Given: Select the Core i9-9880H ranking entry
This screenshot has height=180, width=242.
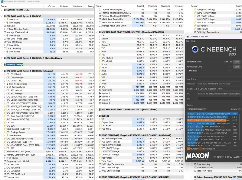Looking at the screenshot, I should click(213, 127).
